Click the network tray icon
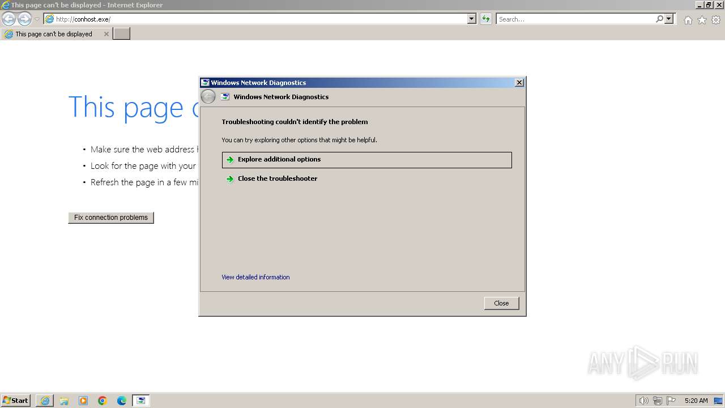Image resolution: width=725 pixels, height=408 pixels. pyautogui.click(x=658, y=401)
